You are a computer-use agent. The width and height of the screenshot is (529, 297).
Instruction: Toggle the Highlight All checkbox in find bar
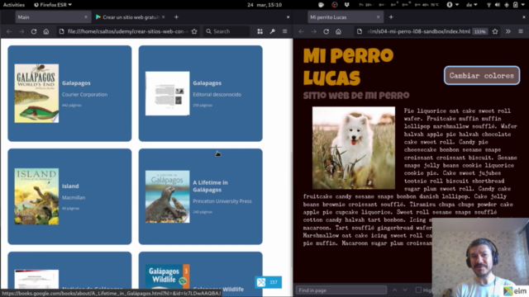(418, 290)
